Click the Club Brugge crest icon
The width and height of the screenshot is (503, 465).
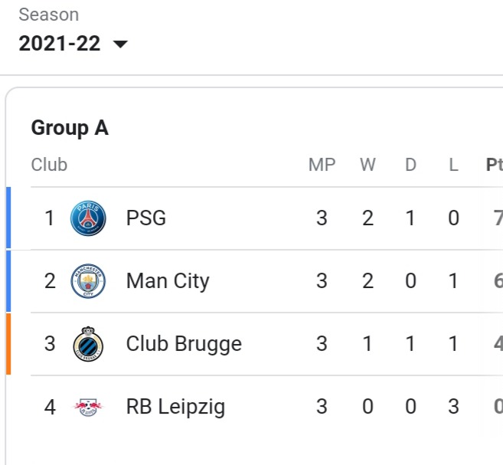pyautogui.click(x=88, y=344)
